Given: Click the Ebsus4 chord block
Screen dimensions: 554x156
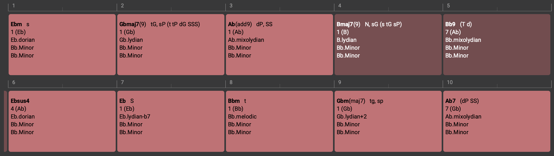Looking at the screenshot, I should coord(62,121).
